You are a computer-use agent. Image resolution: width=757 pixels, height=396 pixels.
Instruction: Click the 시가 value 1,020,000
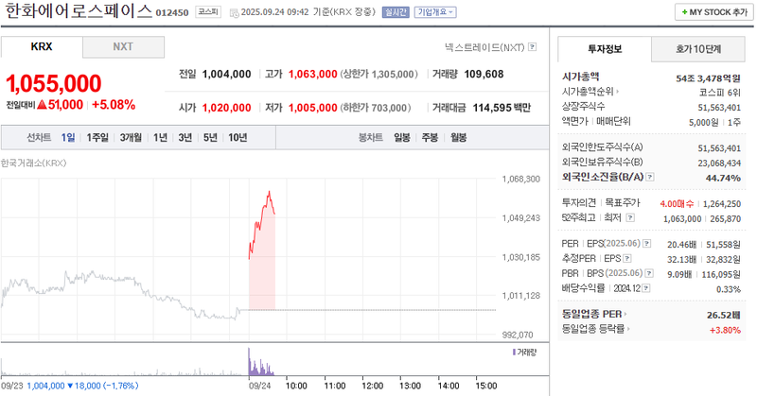pos(226,108)
